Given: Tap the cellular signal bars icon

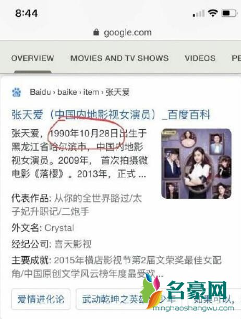Looking at the screenshot, I should 198,14.
